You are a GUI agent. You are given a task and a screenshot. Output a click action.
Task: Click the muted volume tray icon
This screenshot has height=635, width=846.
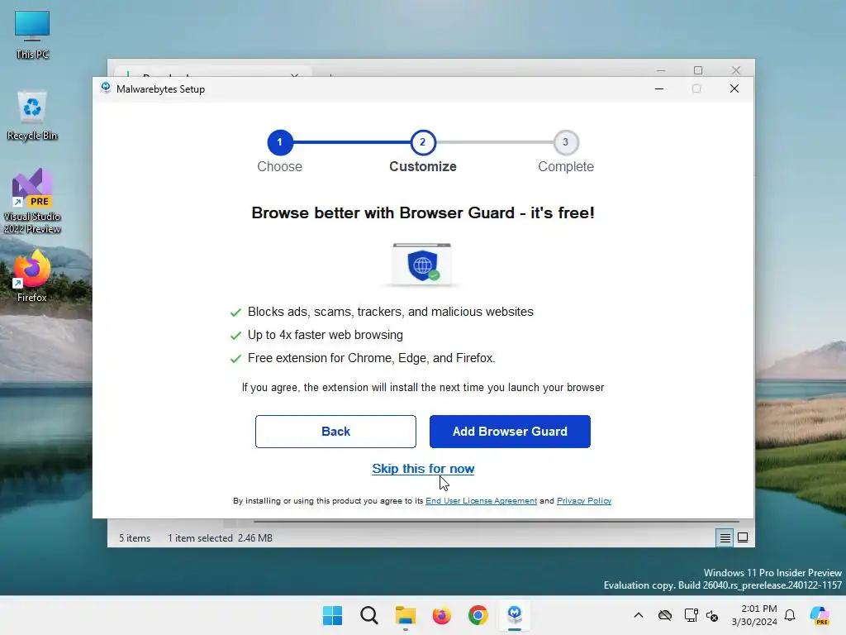pyautogui.click(x=712, y=615)
